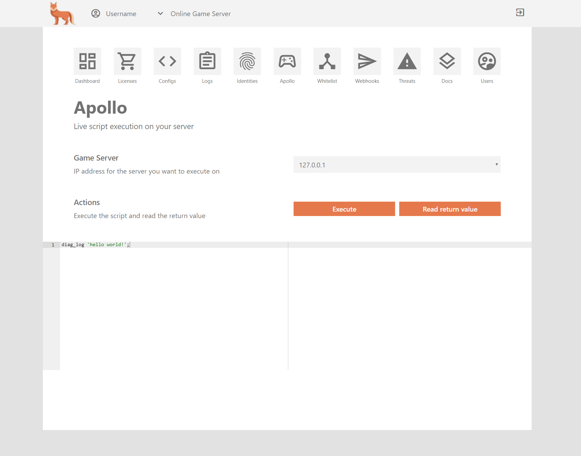Image resolution: width=581 pixels, height=456 pixels.
Task: Open the Whitelist network icon
Action: (x=327, y=61)
